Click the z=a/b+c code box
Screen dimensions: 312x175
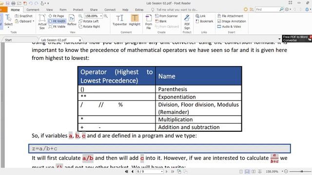click(x=159, y=149)
